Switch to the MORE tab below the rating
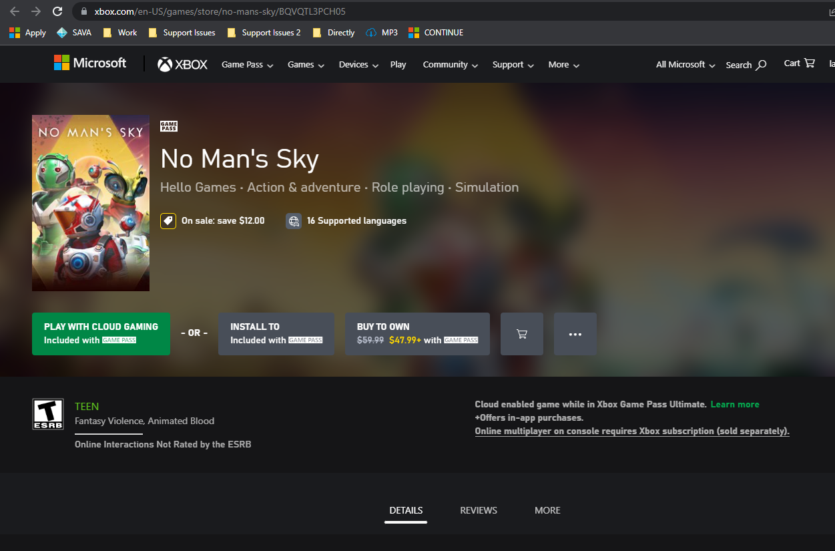 [x=547, y=510]
